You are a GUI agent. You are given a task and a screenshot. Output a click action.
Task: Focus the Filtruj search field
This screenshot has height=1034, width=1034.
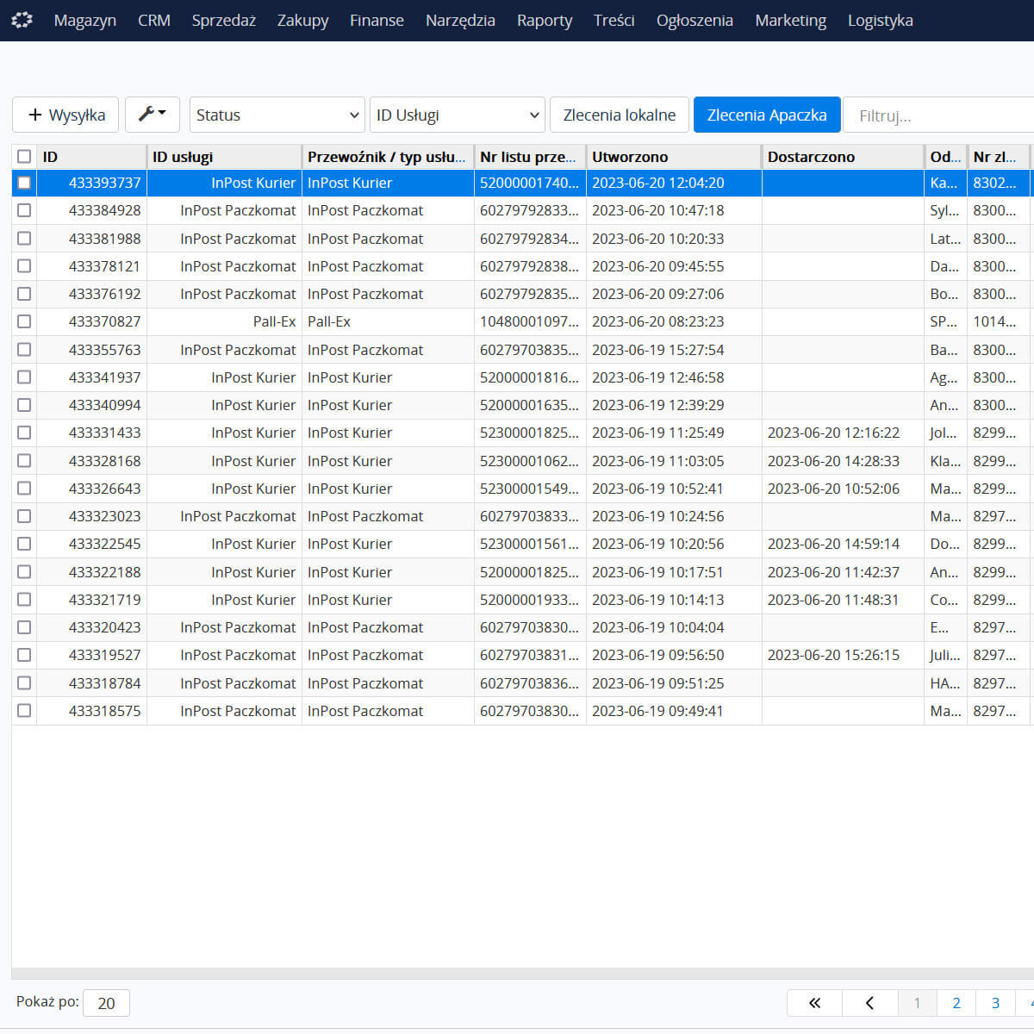[x=939, y=115]
